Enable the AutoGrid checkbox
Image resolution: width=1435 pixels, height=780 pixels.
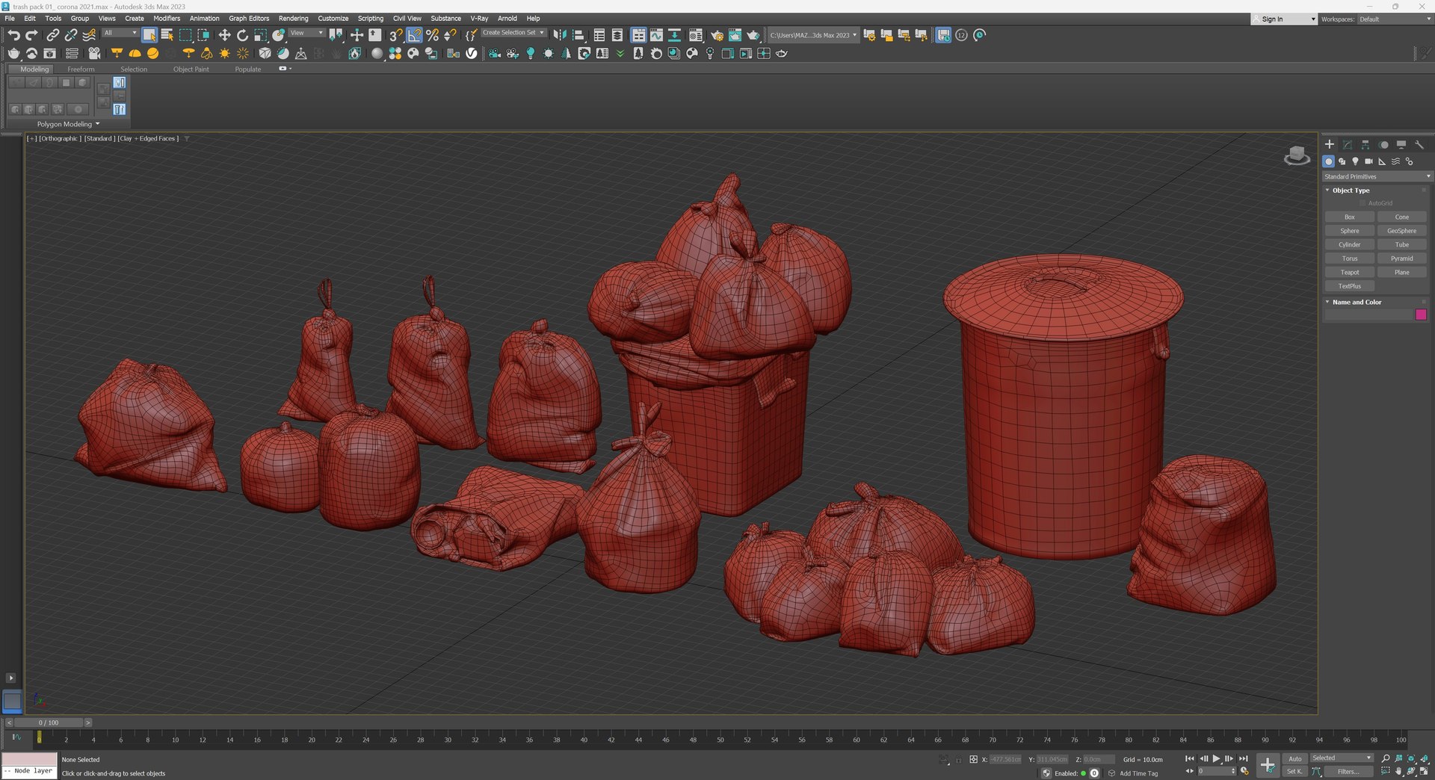pyautogui.click(x=1363, y=203)
